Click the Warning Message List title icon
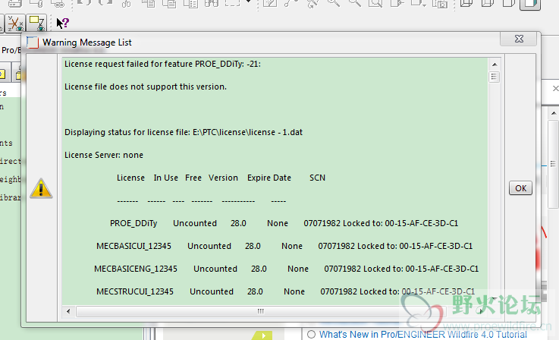 click(x=33, y=42)
